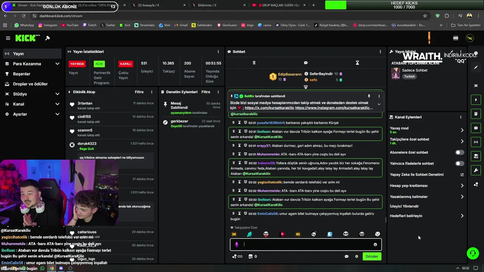The width and height of the screenshot is (484, 272).
Task: Open chat settings gear icon
Action: tap(356, 257)
